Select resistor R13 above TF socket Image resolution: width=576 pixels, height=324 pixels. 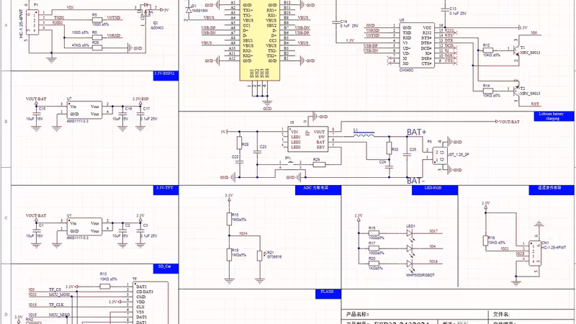104,286
